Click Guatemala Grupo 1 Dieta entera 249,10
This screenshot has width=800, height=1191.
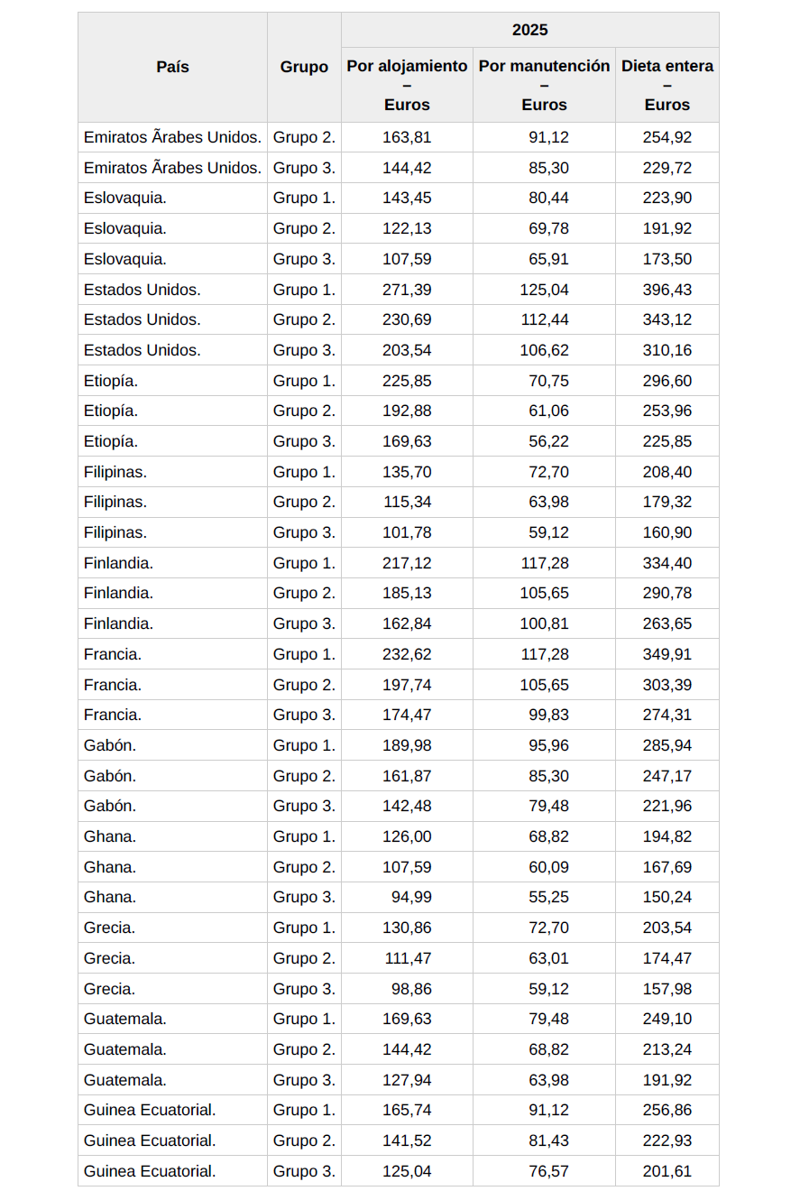[x=667, y=1019]
